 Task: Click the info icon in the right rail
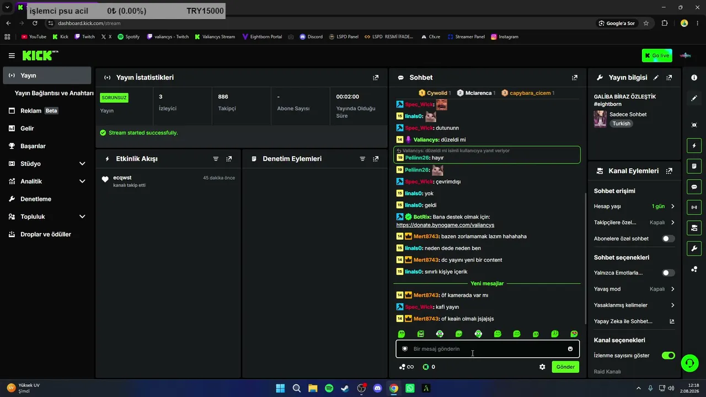coord(694,78)
